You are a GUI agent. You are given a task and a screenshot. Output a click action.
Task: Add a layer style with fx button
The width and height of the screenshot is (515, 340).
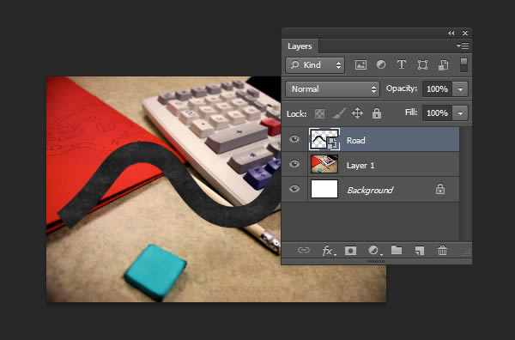point(329,251)
